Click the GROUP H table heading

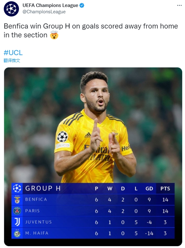pos(43,188)
